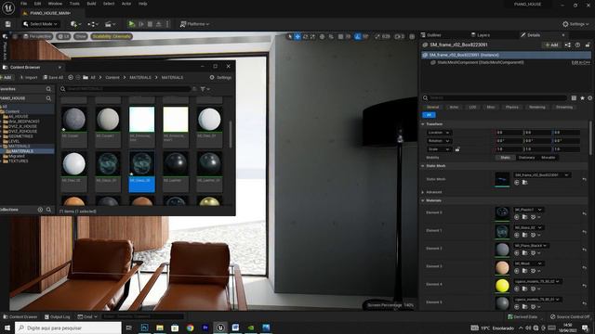This screenshot has height=334, width=595.
Task: Open Settings dropdown in main toolbar
Action: 575,24
